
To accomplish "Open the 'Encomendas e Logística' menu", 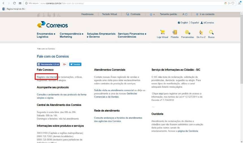I will pos(46,35).
